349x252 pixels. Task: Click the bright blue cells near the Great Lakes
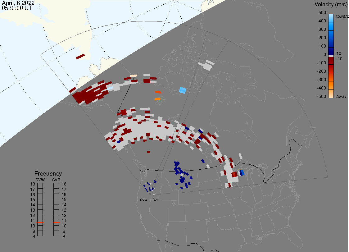[242, 173]
